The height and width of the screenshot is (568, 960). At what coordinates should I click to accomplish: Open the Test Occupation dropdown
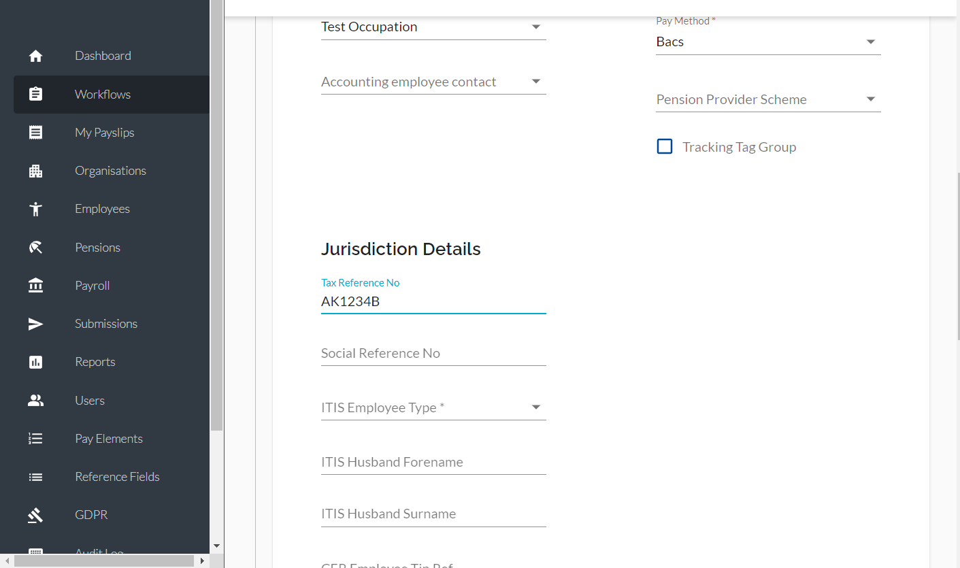coord(433,27)
